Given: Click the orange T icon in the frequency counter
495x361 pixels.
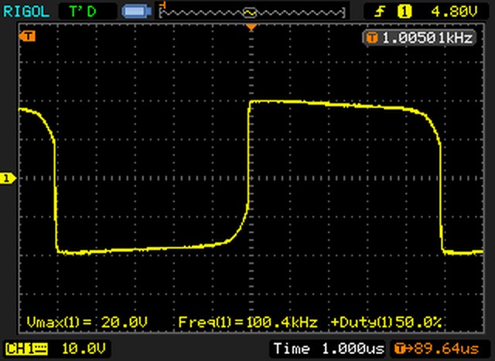Looking at the screenshot, I should coord(372,38).
